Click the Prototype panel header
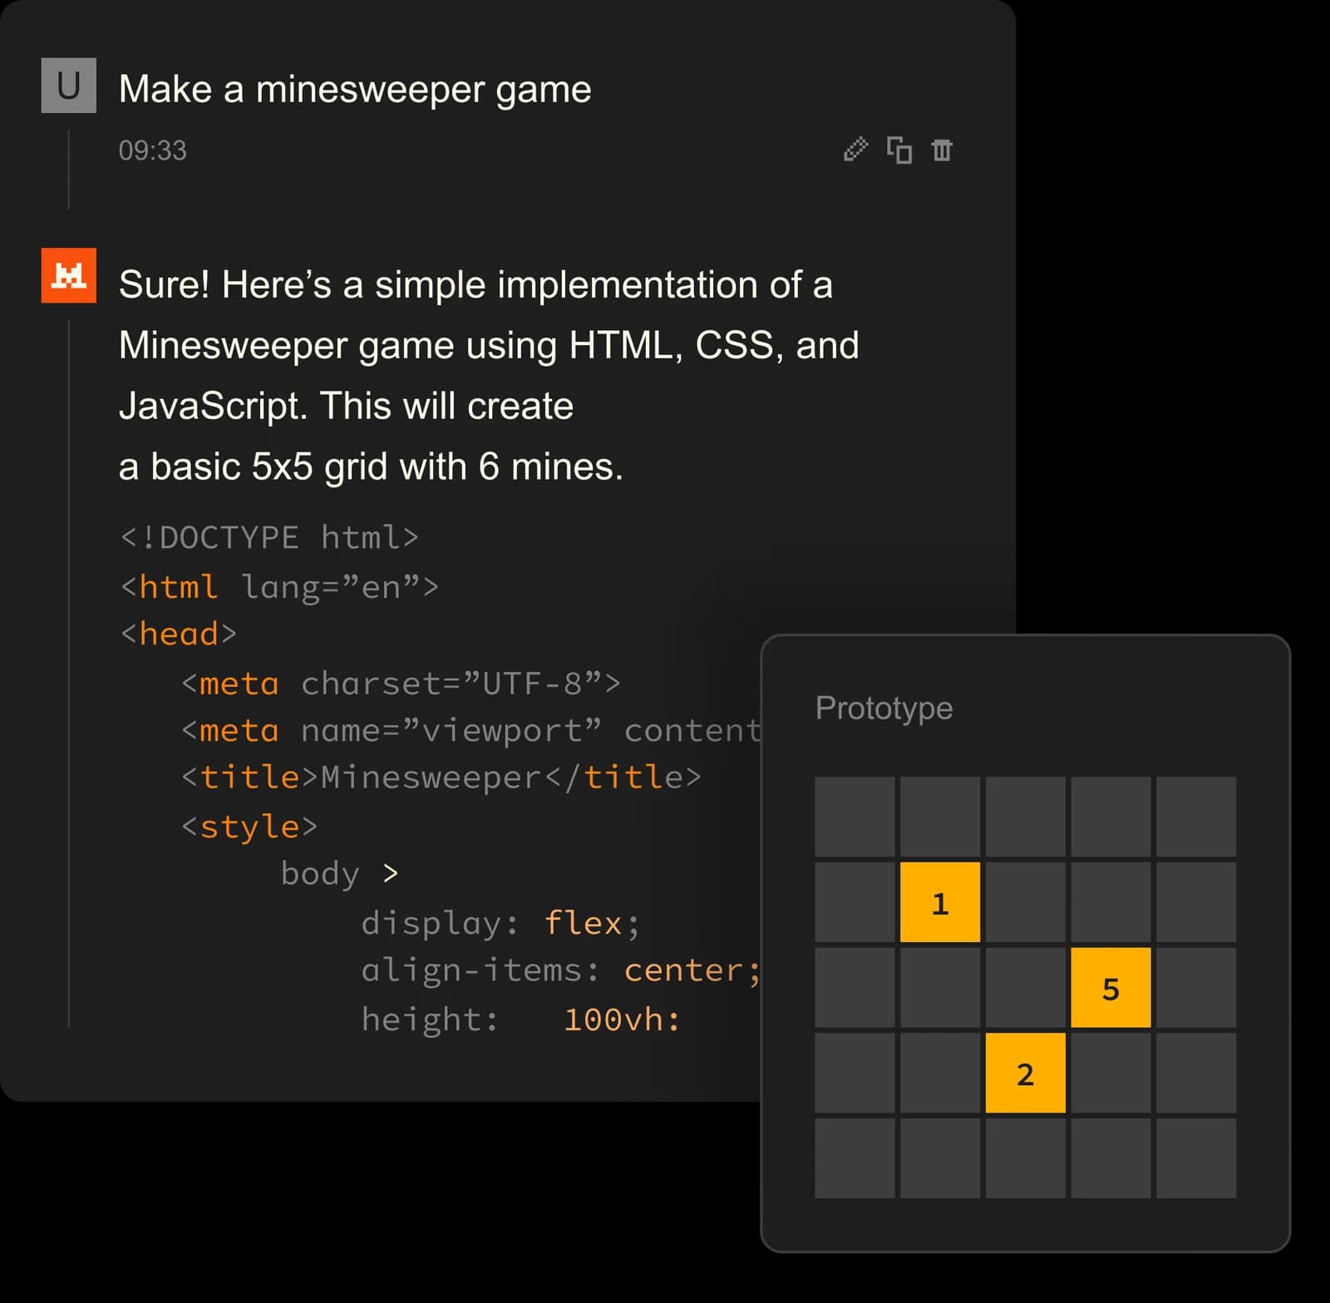This screenshot has height=1303, width=1330. click(884, 708)
